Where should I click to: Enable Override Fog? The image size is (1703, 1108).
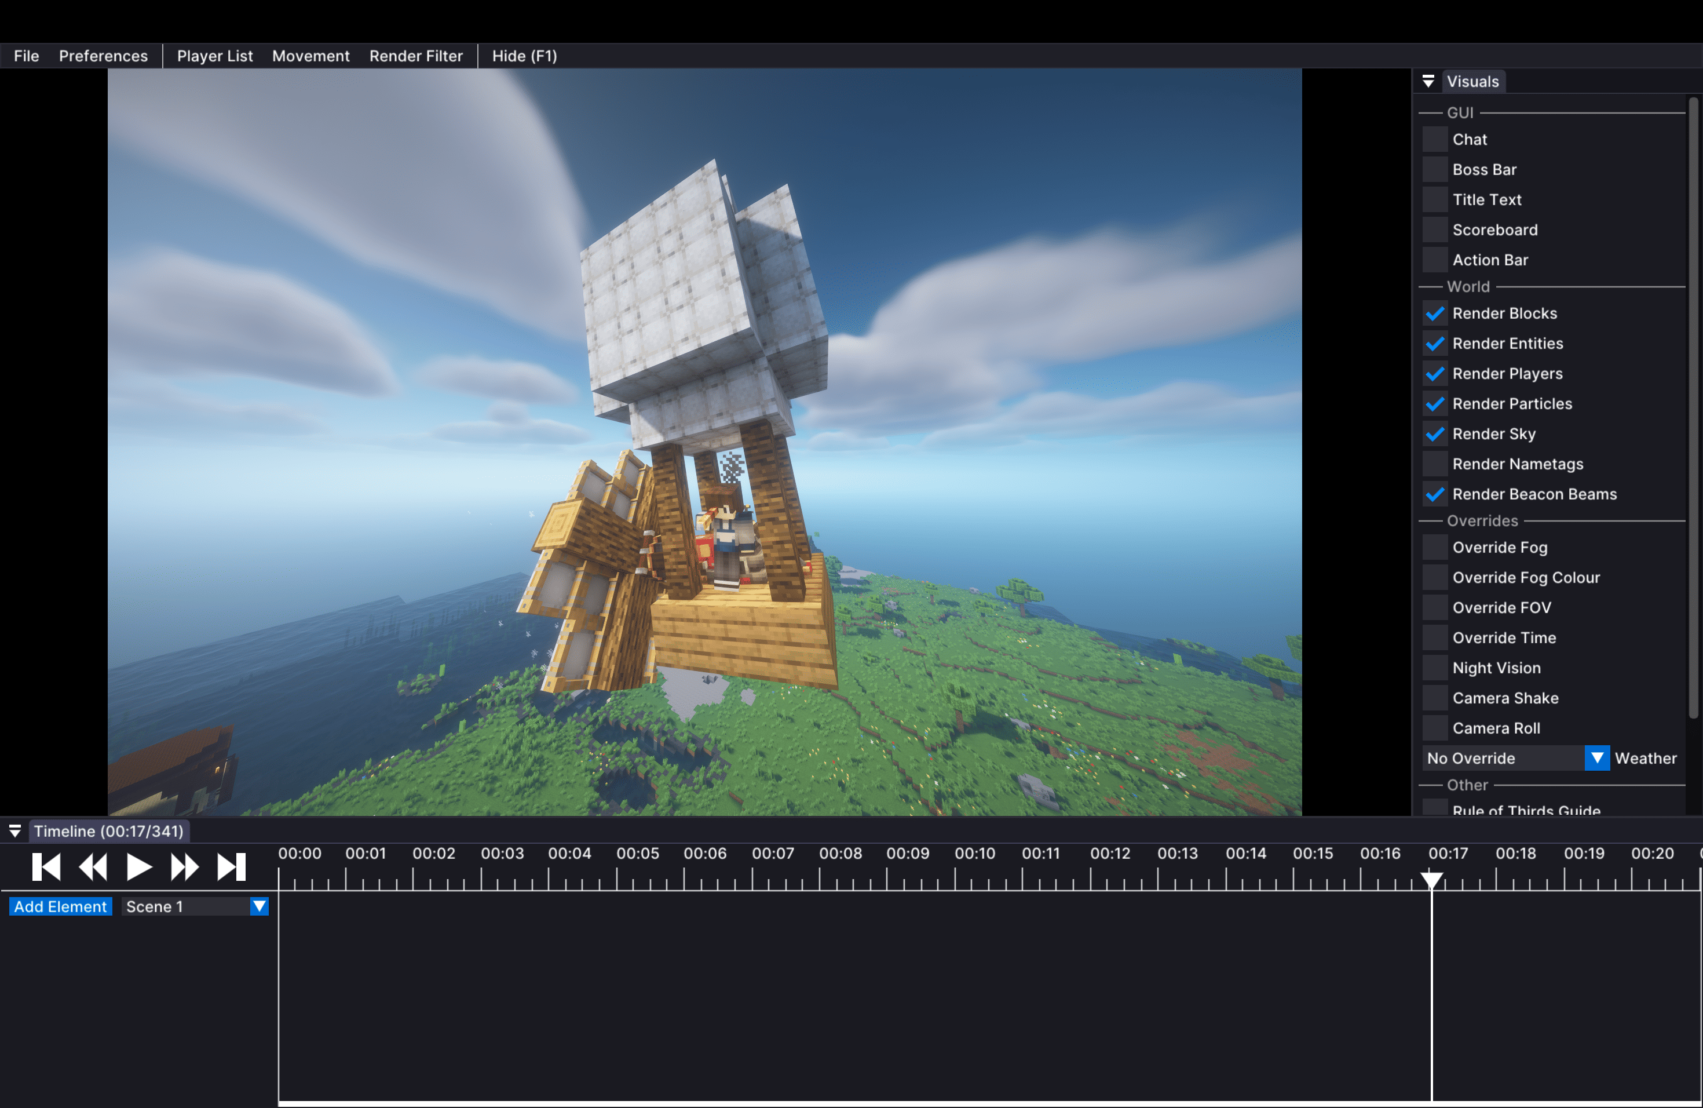(1435, 548)
